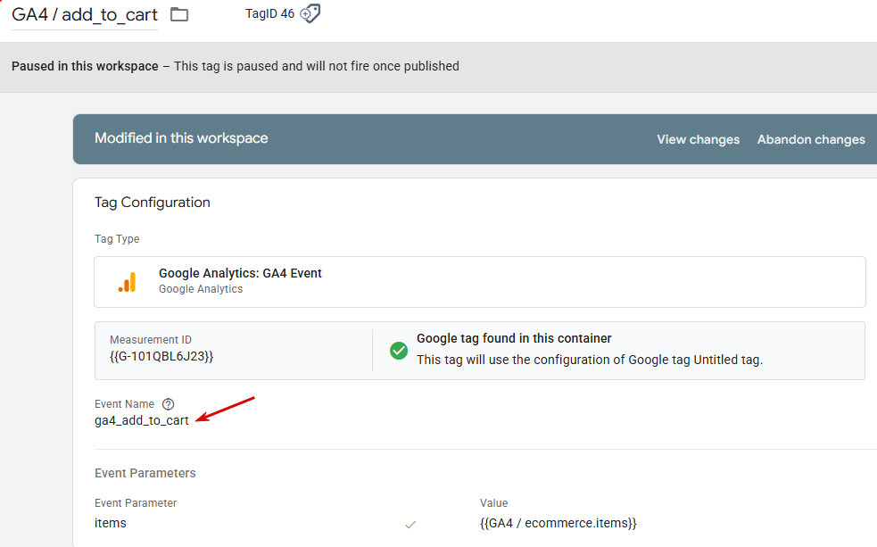Click the Event Parameters section heading
Image resolution: width=877 pixels, height=547 pixels.
[145, 473]
